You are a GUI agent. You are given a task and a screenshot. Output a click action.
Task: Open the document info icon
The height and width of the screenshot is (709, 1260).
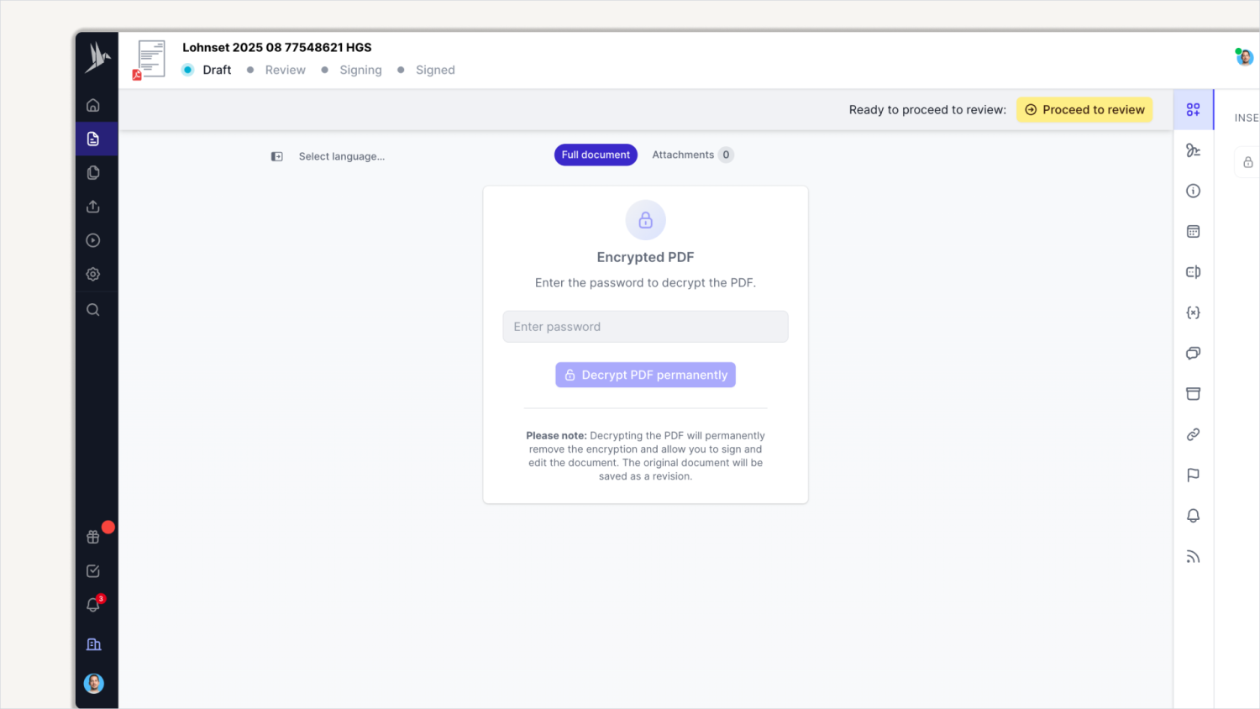(x=1193, y=191)
